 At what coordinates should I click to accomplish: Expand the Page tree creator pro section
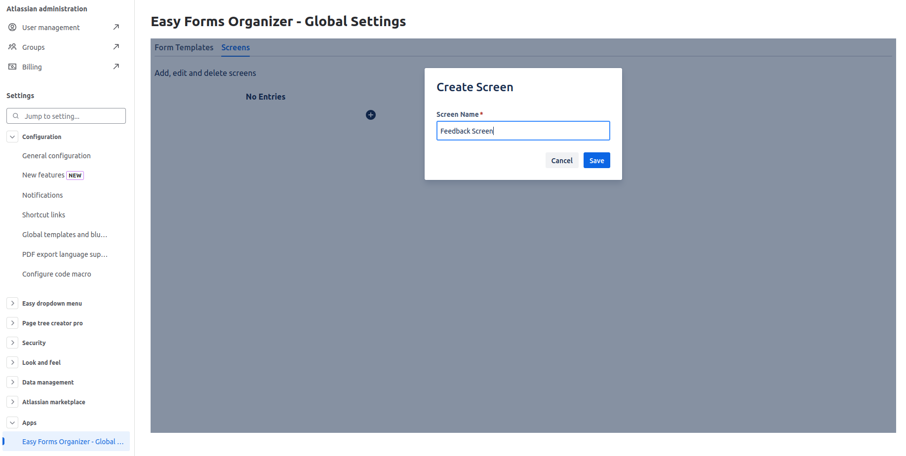(x=12, y=323)
